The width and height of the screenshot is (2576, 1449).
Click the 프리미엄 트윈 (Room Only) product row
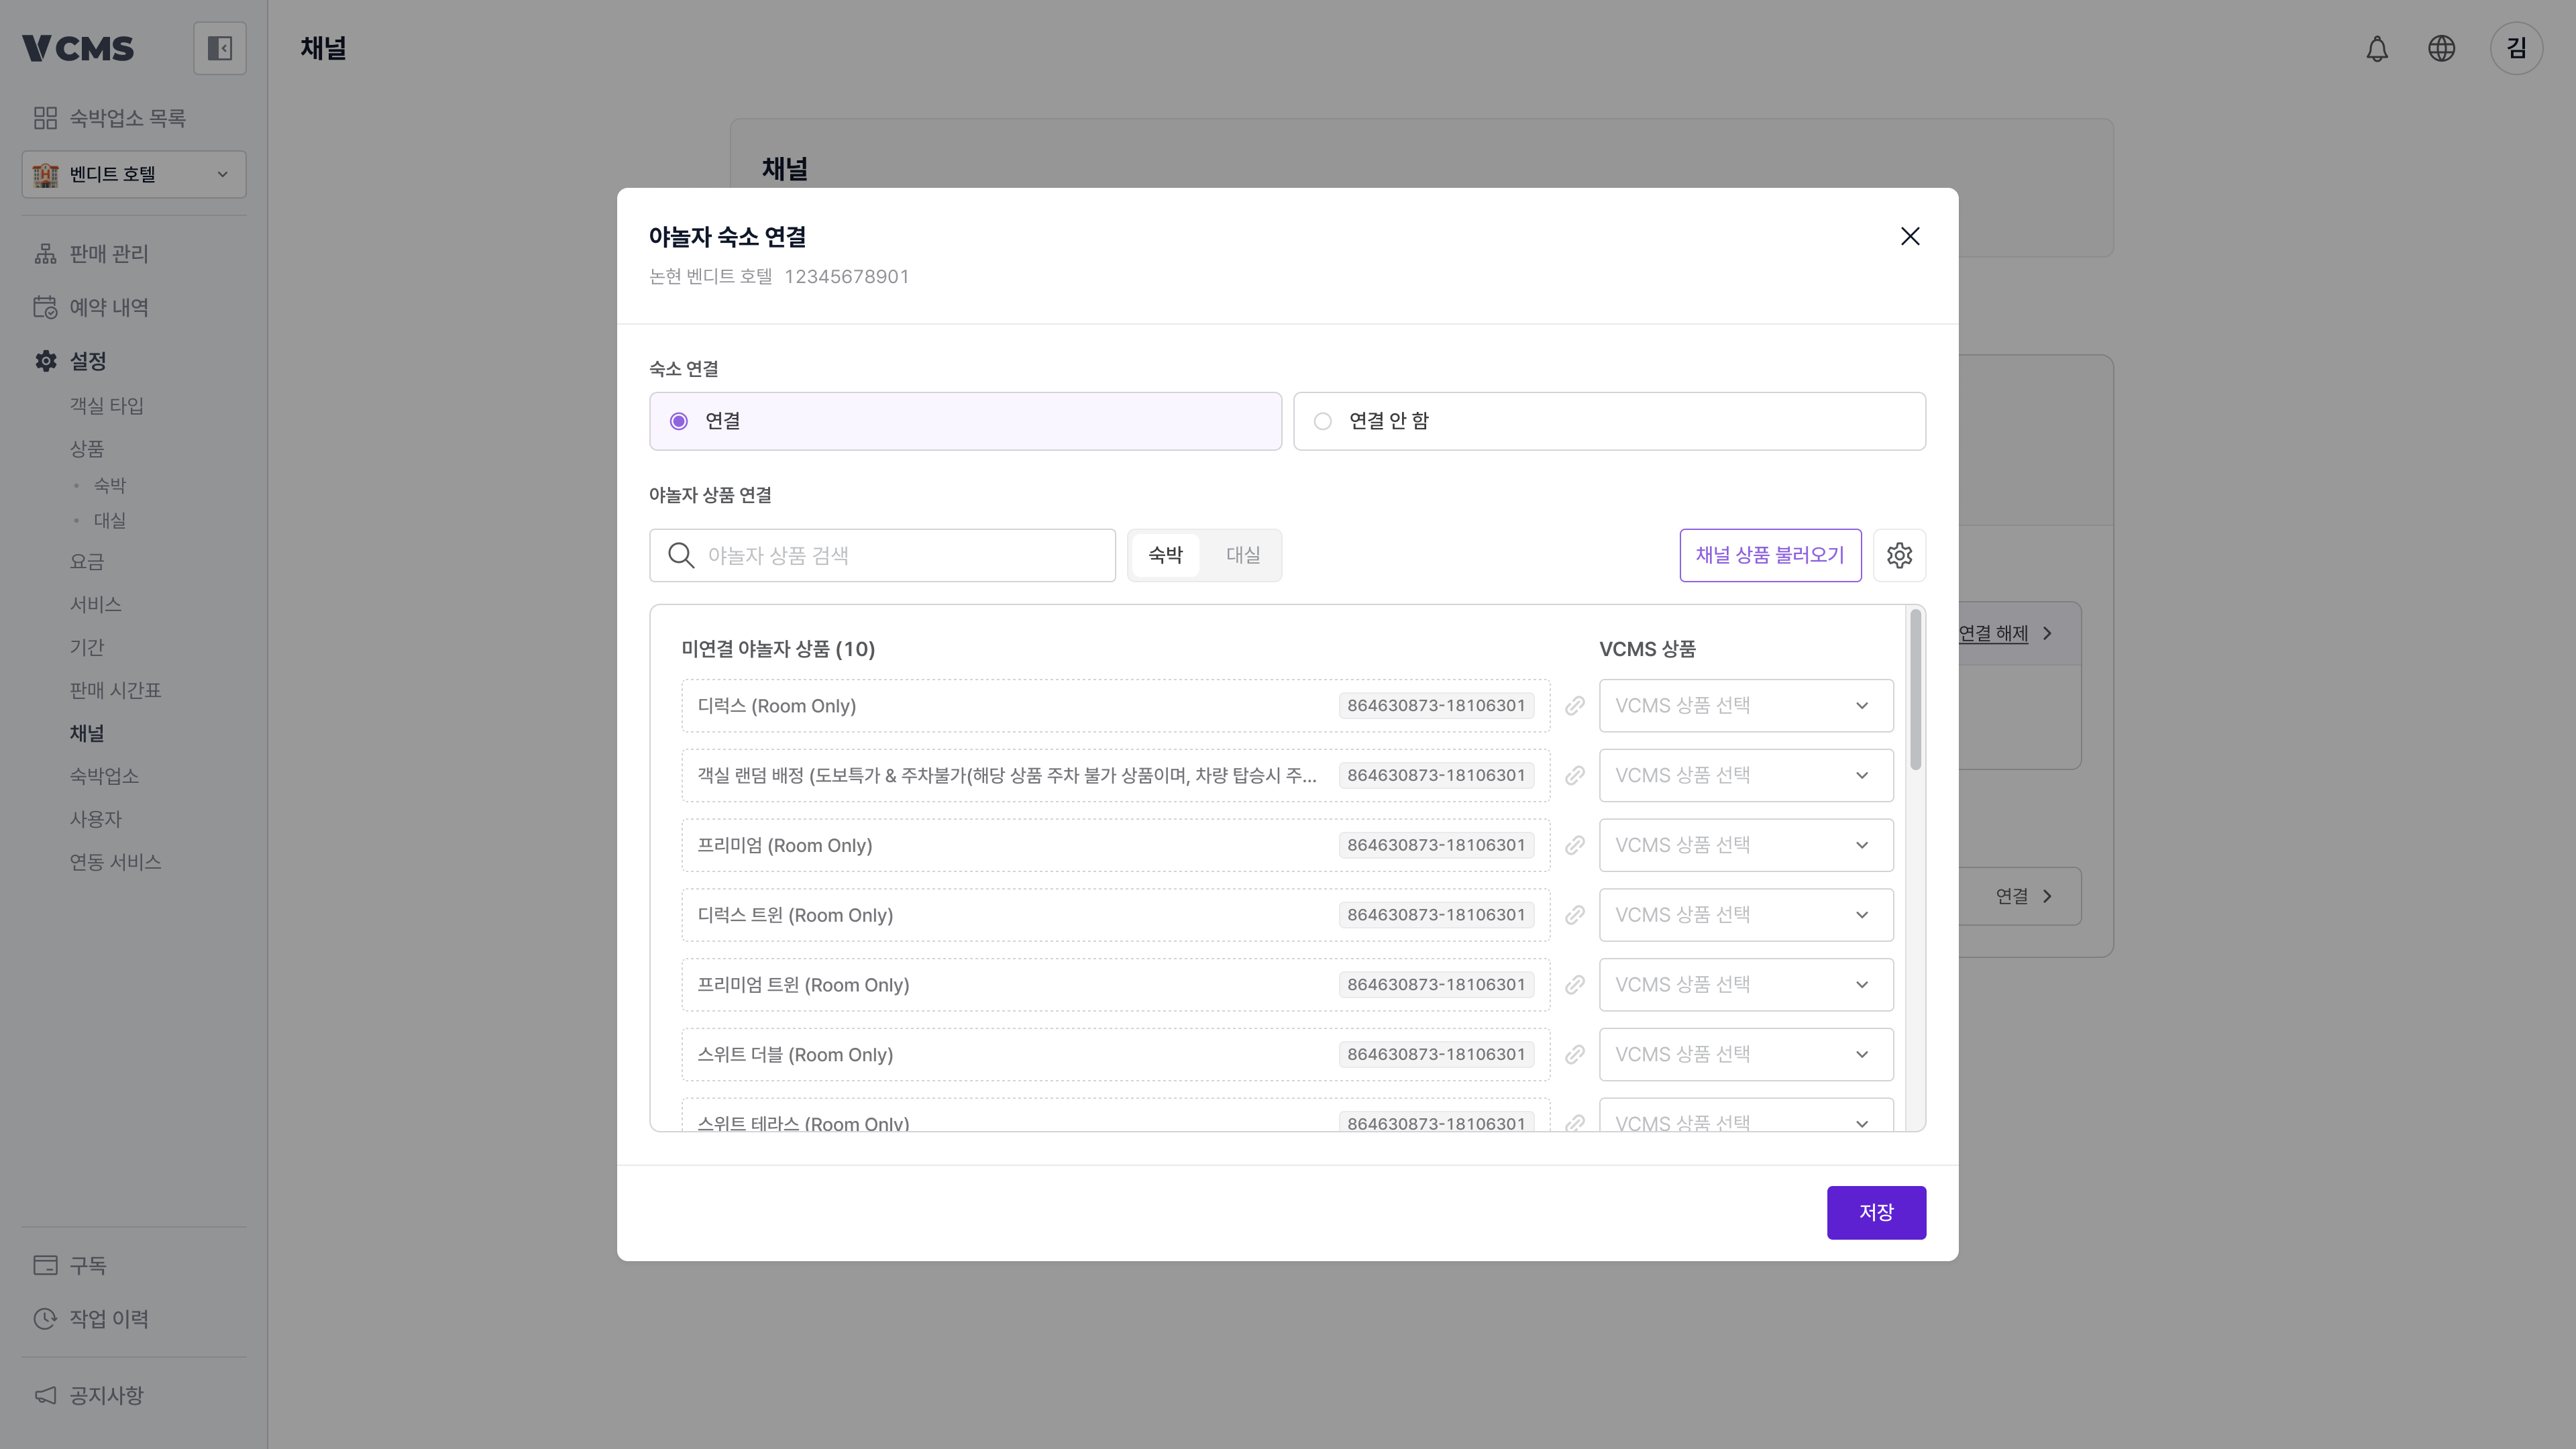1116,985
